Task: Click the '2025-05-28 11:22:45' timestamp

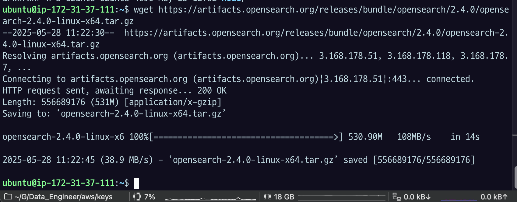Action: [49, 160]
